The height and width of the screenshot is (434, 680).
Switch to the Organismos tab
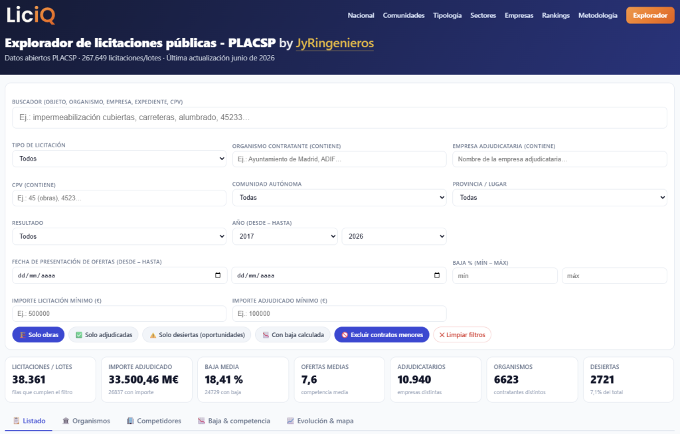tap(86, 421)
